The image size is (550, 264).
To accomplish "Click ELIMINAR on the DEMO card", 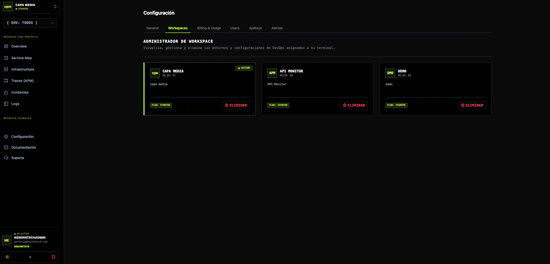I will (472, 106).
